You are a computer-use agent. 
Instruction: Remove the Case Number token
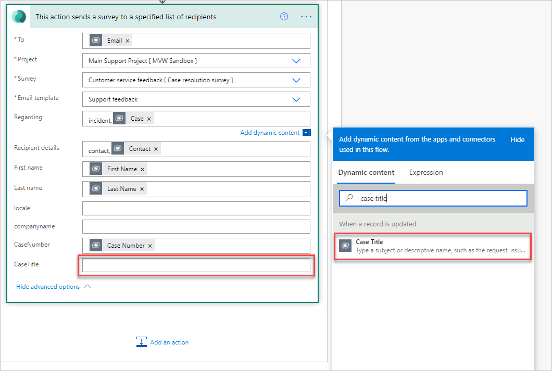click(x=150, y=246)
